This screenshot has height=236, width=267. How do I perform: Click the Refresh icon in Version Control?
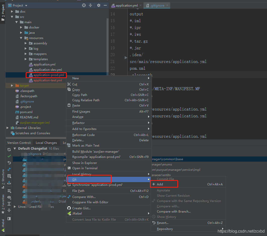pyautogui.click(x=9, y=150)
